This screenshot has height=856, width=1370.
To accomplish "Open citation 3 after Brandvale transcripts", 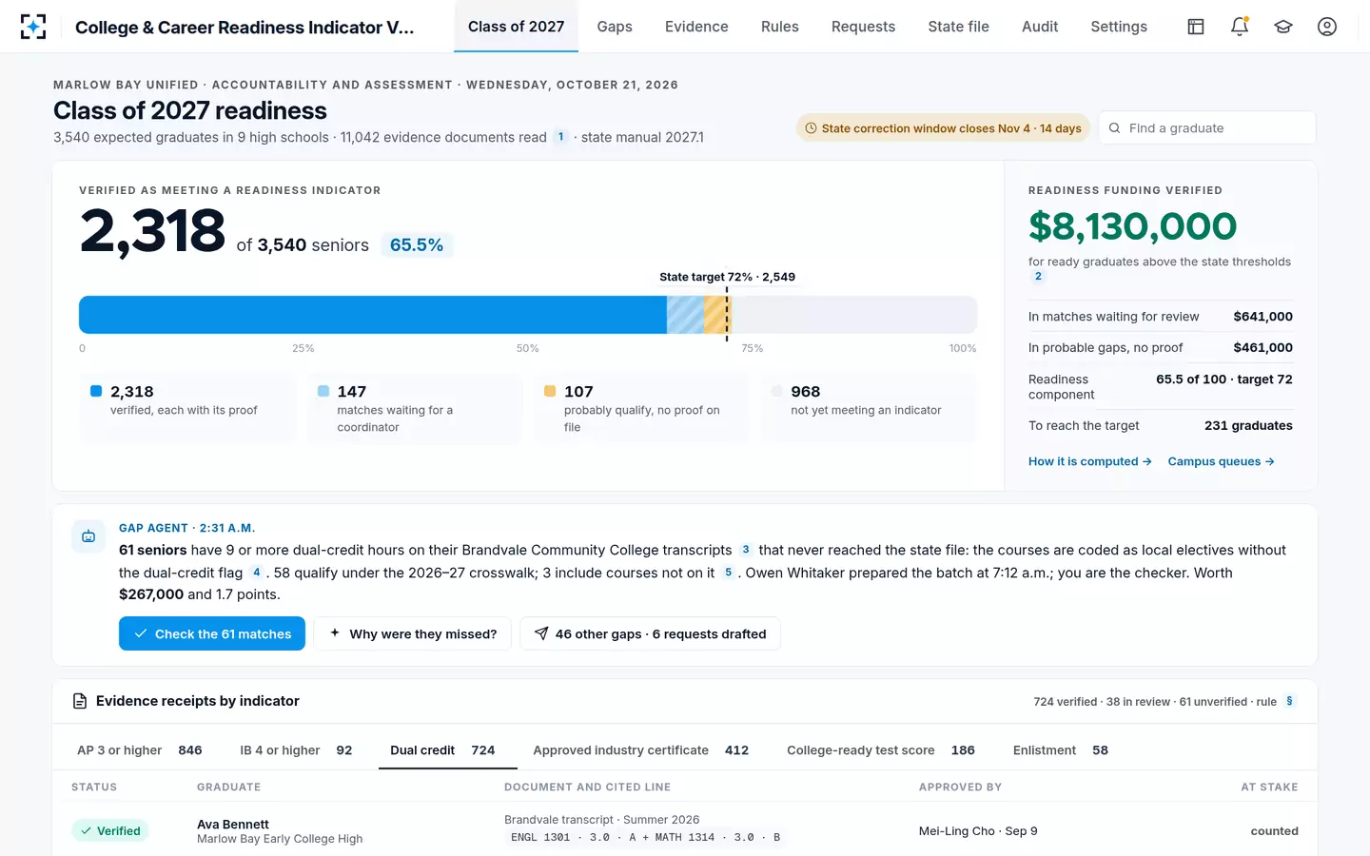I will click(746, 550).
